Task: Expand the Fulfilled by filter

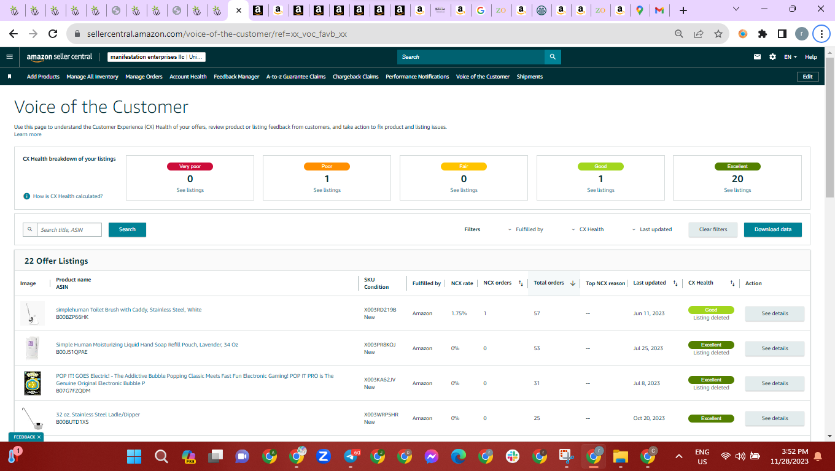Action: pyautogui.click(x=526, y=229)
